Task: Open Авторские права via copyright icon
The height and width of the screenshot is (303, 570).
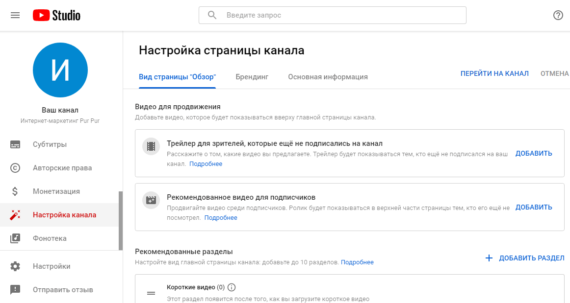Action: click(x=15, y=167)
